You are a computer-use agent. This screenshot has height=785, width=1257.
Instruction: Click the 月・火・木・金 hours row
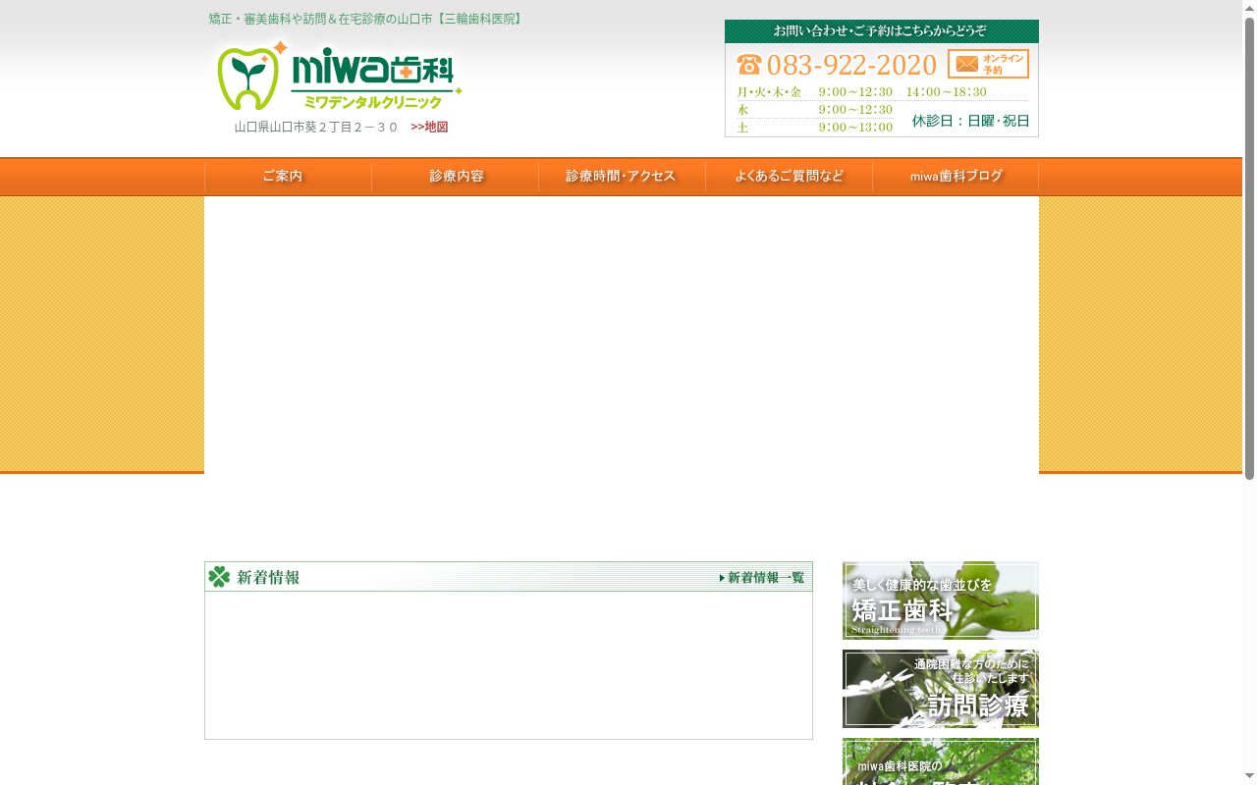point(862,92)
